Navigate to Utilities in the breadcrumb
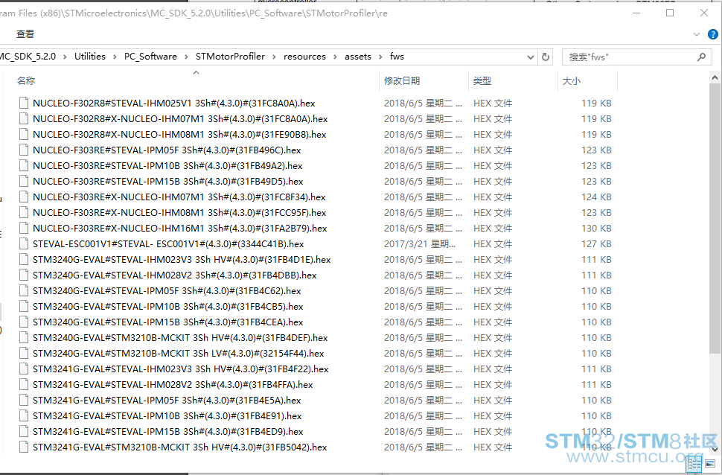The width and height of the screenshot is (722, 475). [x=90, y=56]
